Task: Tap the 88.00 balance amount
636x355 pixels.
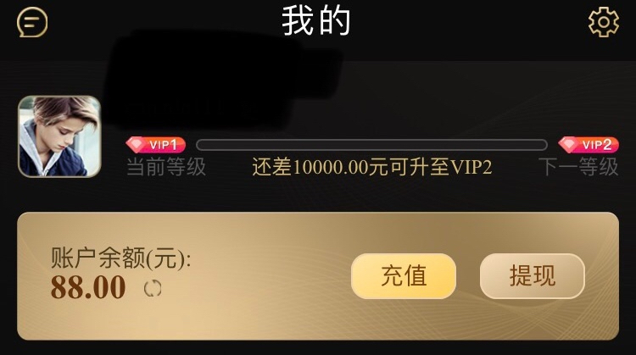Action: [x=88, y=287]
